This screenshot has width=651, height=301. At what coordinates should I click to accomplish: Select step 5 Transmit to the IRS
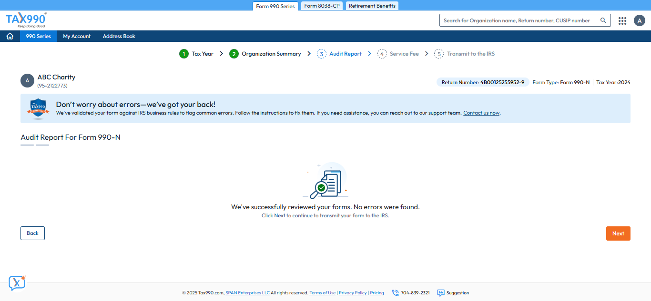coord(465,54)
